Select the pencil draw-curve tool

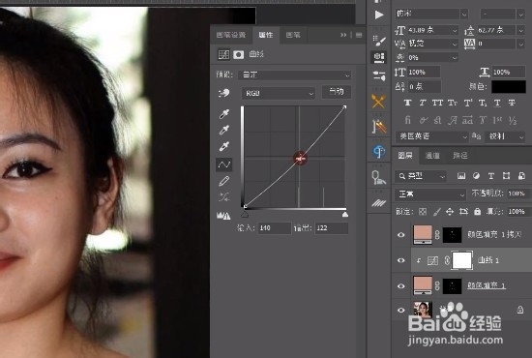click(x=224, y=181)
